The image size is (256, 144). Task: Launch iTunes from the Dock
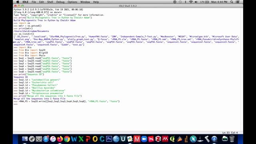click(x=53, y=139)
